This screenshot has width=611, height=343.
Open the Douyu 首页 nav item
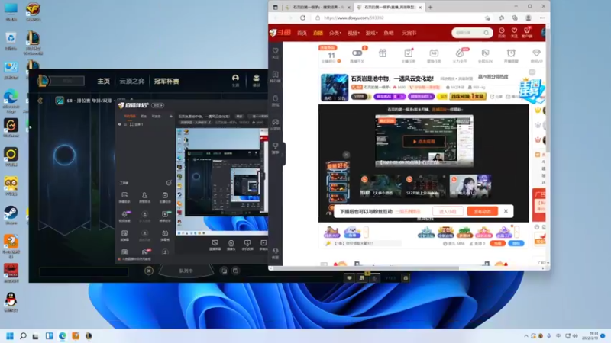pyautogui.click(x=302, y=33)
